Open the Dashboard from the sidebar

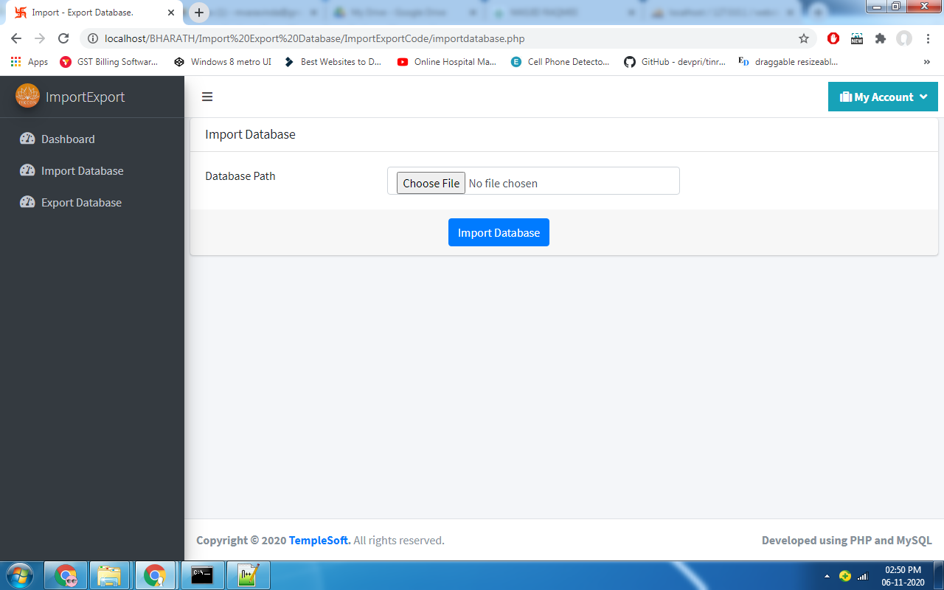click(x=68, y=139)
